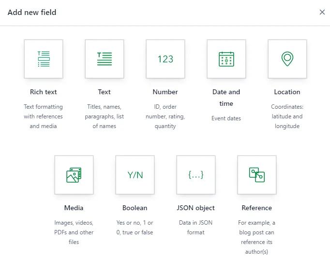Choose the Location pin icon
The width and height of the screenshot is (330, 272).
tap(287, 59)
